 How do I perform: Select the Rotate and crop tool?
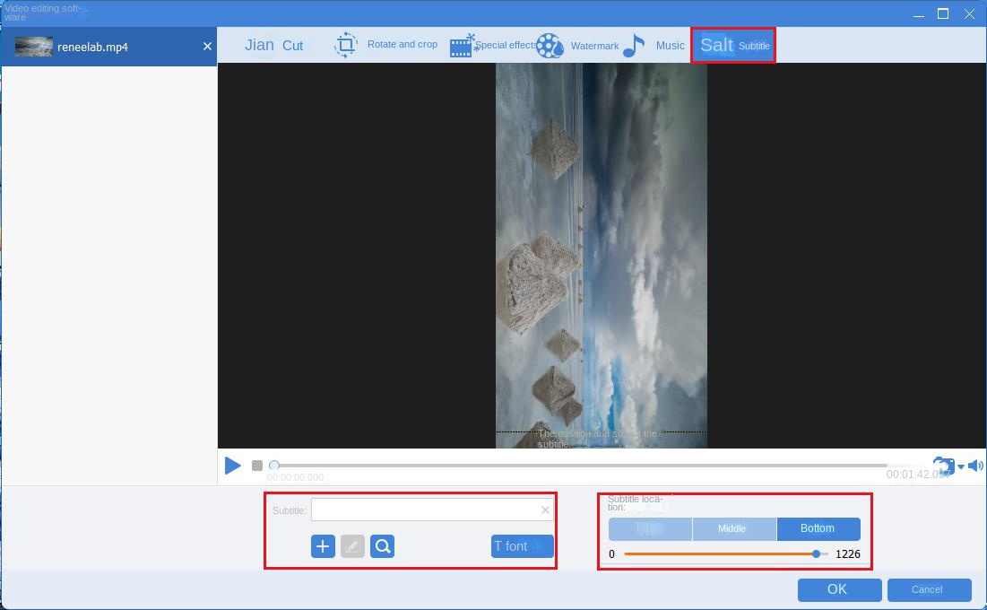tap(385, 45)
